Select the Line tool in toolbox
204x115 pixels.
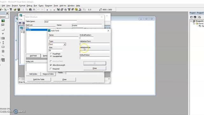coord(3,56)
